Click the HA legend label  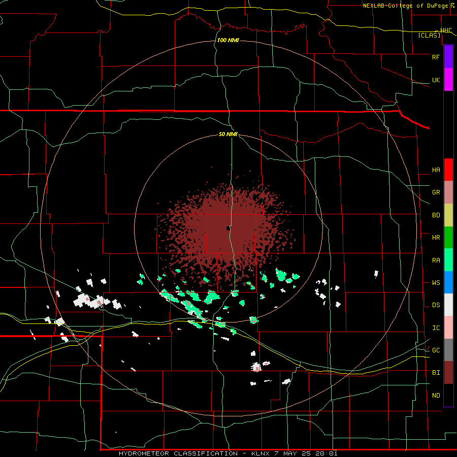(436, 170)
